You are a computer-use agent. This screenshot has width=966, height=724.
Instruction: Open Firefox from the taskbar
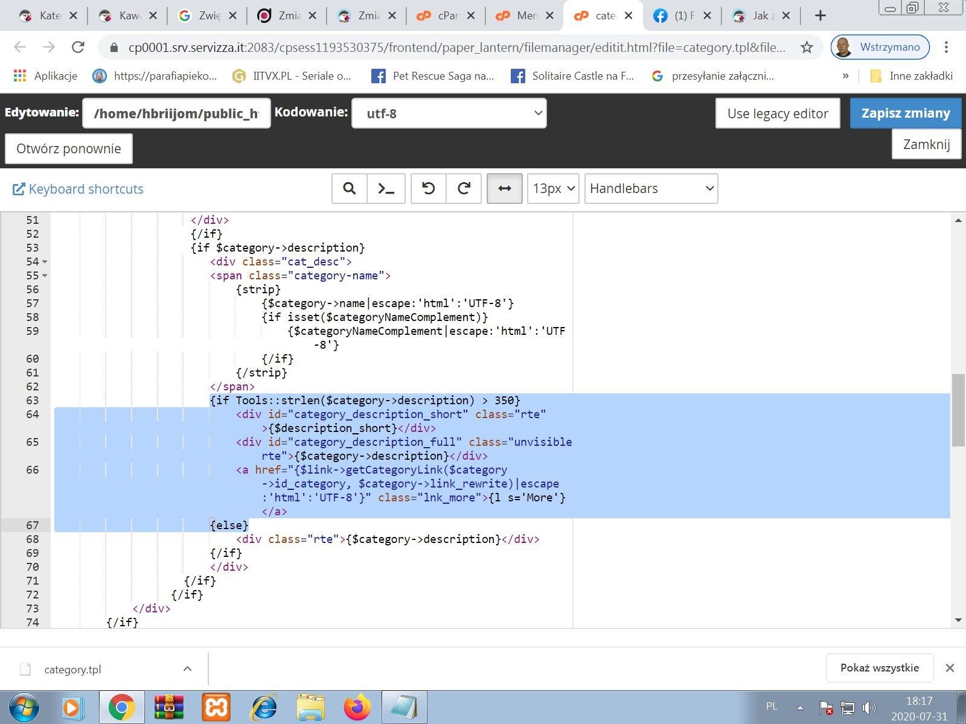coord(357,707)
